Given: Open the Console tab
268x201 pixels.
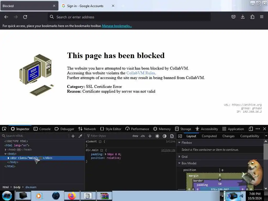Looking at the screenshot, I should point(42,129).
